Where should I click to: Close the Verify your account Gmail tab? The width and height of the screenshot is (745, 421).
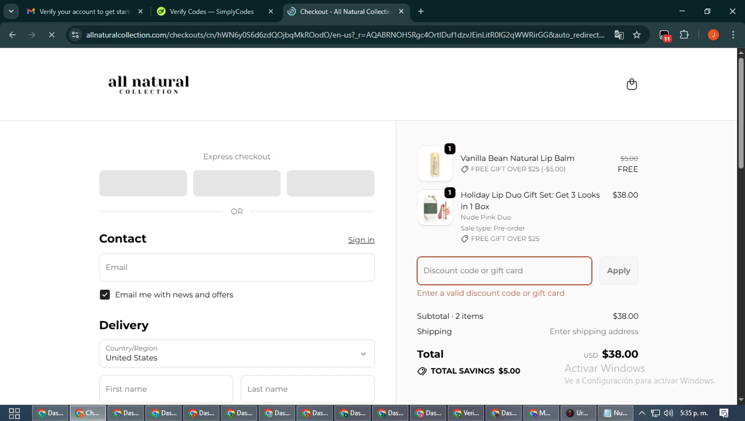pos(141,11)
